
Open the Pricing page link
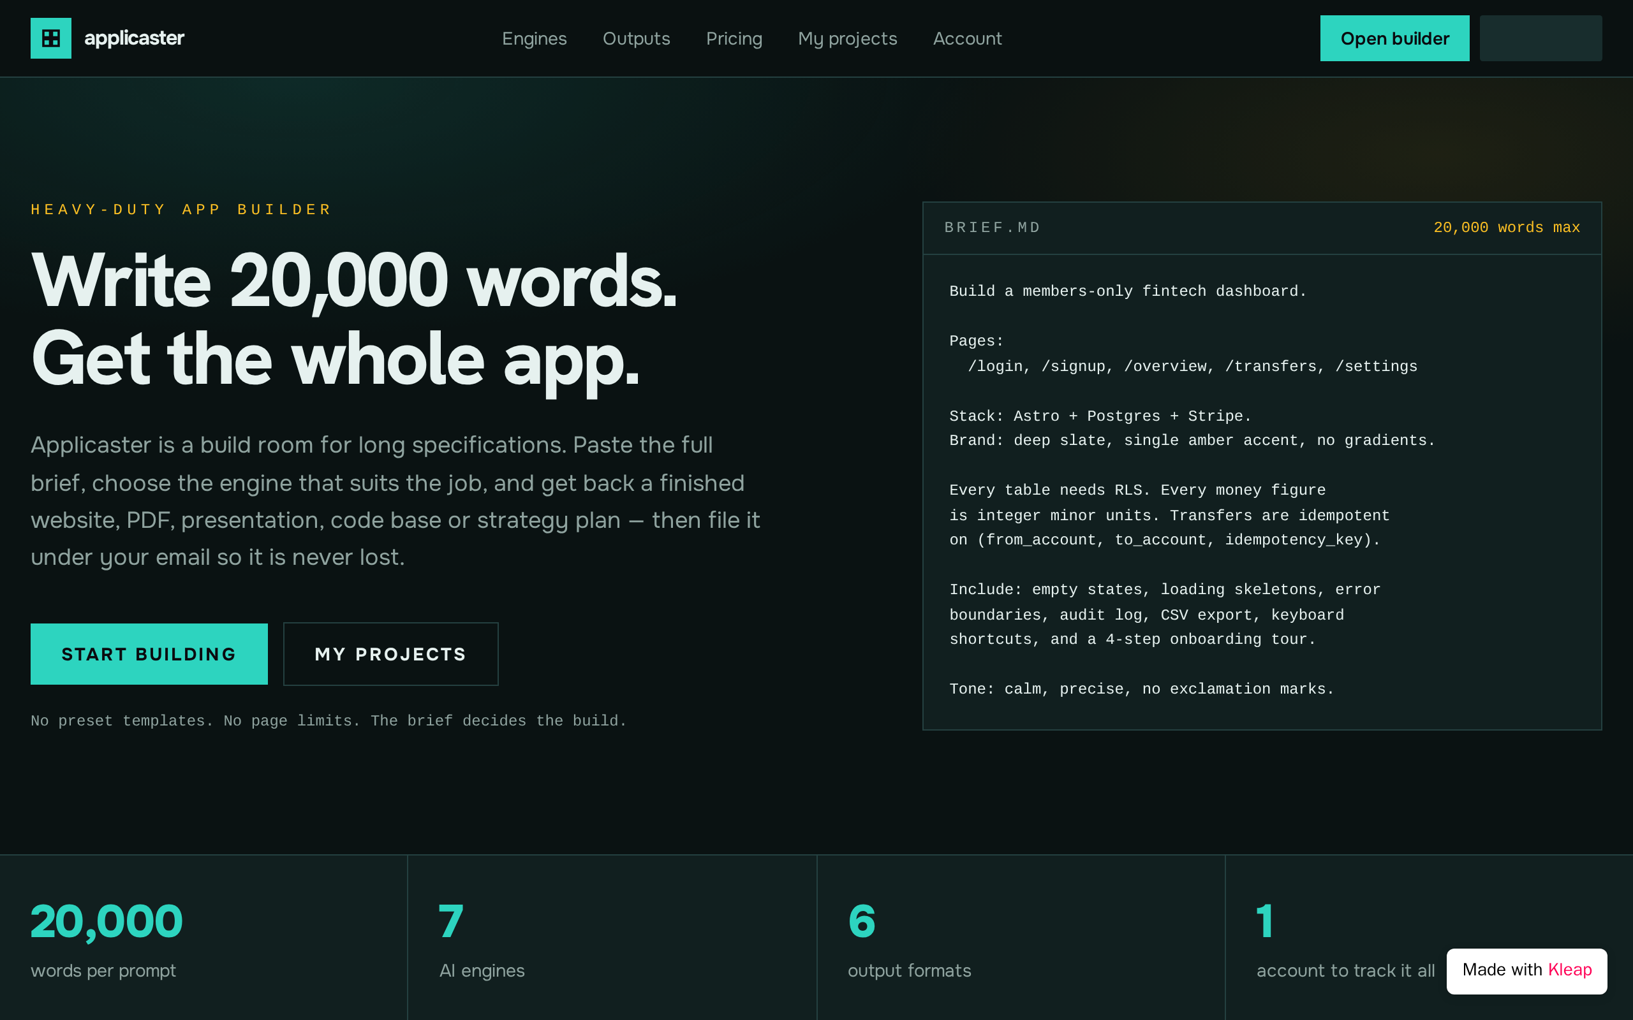(734, 38)
